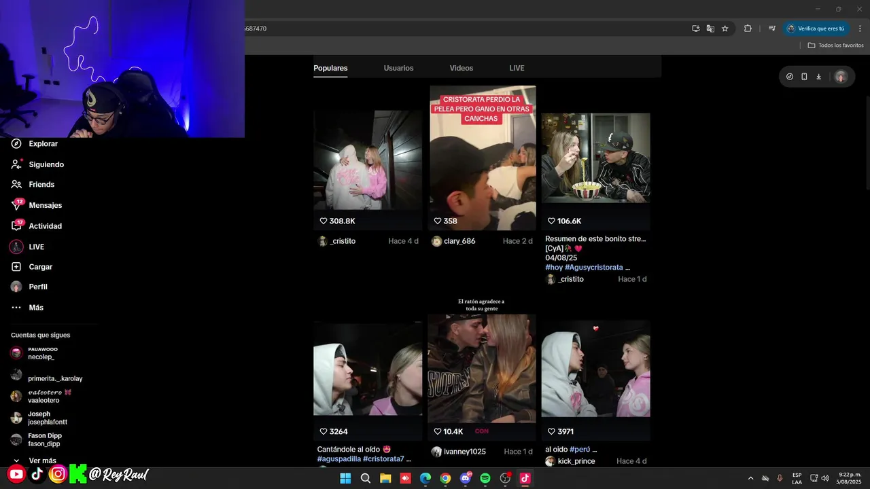This screenshot has width=870, height=489.
Task: Click the heart icon showing 3264
Action: coord(324,431)
